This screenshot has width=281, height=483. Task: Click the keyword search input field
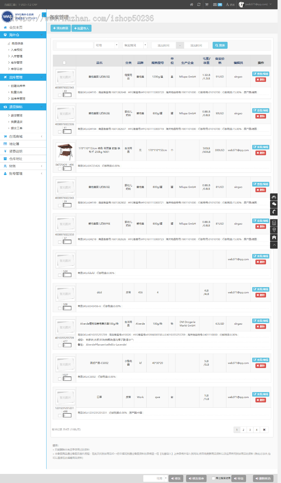tap(75, 45)
